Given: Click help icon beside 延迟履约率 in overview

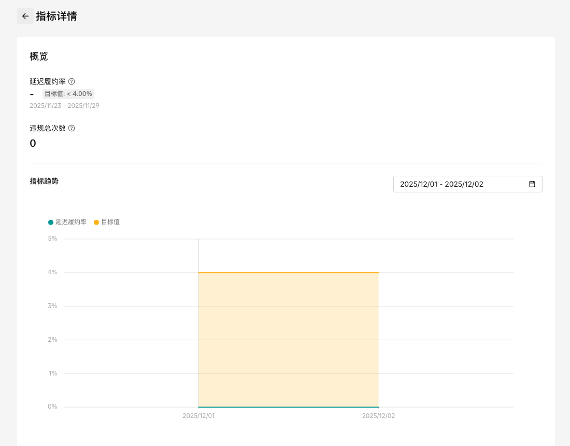Looking at the screenshot, I should 72,81.
